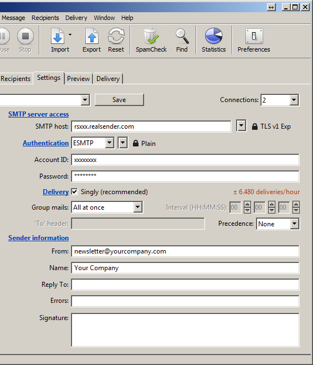Click the Sender information link
This screenshot has width=313, height=365.
tap(38, 238)
